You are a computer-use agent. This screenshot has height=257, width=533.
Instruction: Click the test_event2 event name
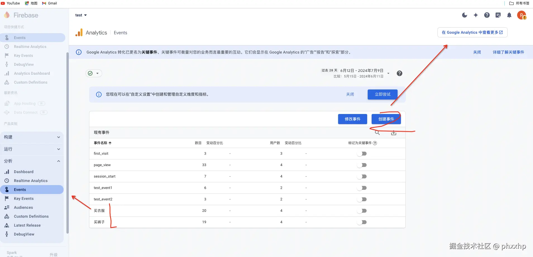click(103, 199)
